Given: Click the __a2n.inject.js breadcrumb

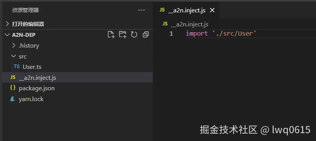Looking at the screenshot, I should [x=190, y=24].
